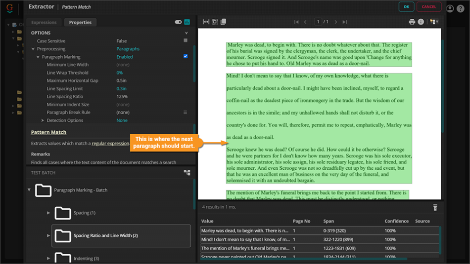
Task: Open the regular expression link
Action: [110, 144]
